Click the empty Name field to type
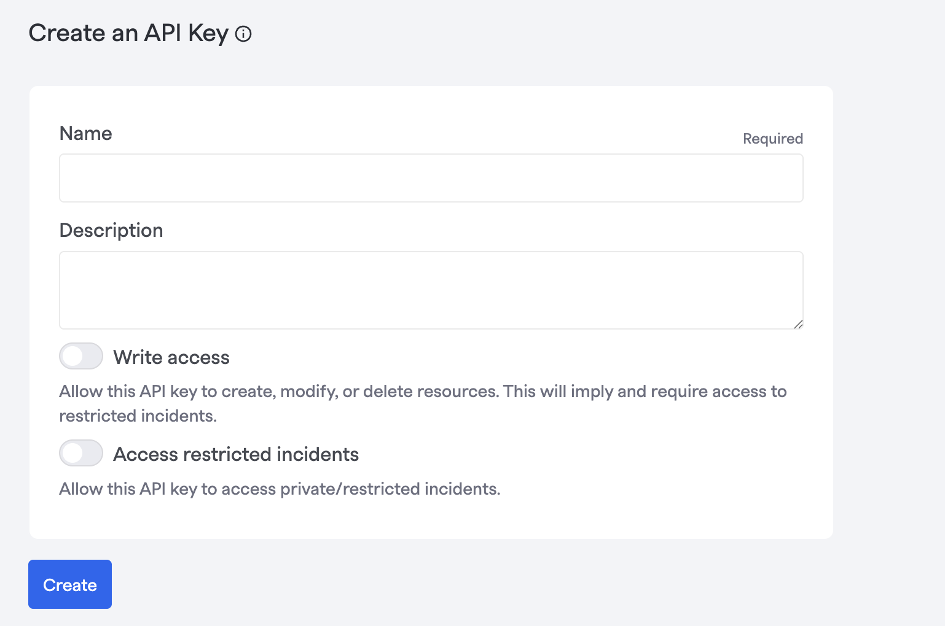Image resolution: width=945 pixels, height=626 pixels. pos(430,178)
